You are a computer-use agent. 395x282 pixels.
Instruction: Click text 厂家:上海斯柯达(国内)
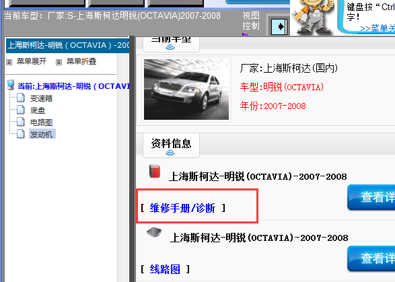pos(289,68)
